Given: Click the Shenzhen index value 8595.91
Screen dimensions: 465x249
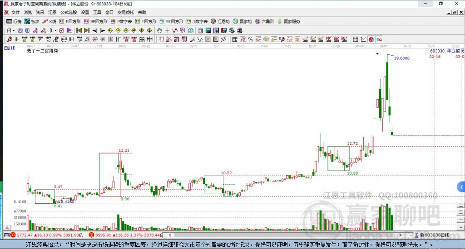Looking at the screenshot, I should pyautogui.click(x=103, y=235).
